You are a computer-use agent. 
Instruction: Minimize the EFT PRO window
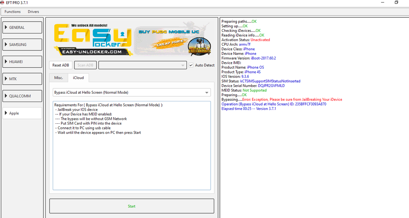click(x=383, y=3)
